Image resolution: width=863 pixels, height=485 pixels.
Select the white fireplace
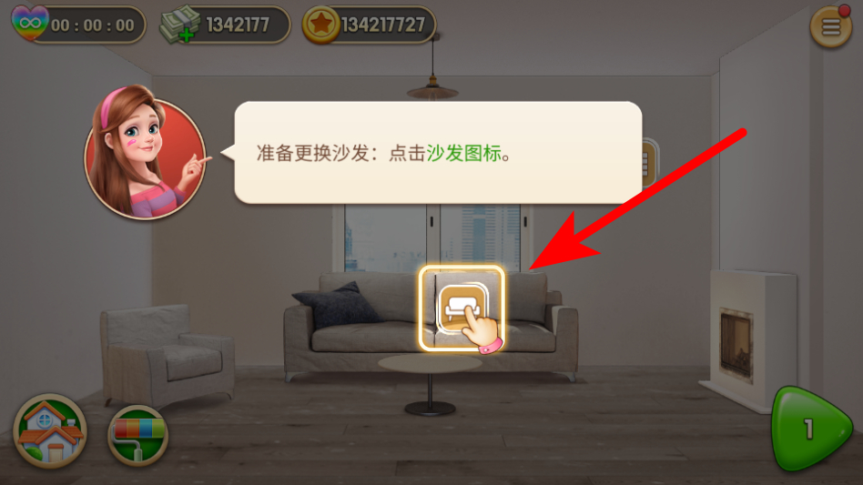pyautogui.click(x=748, y=339)
